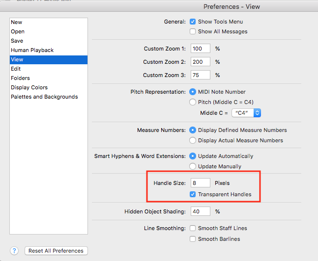Select the Custom Zoom 3 input
This screenshot has width=318, height=261.
point(201,75)
